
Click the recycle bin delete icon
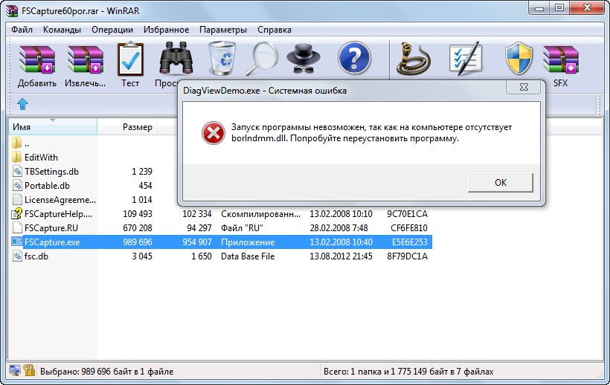click(x=222, y=58)
